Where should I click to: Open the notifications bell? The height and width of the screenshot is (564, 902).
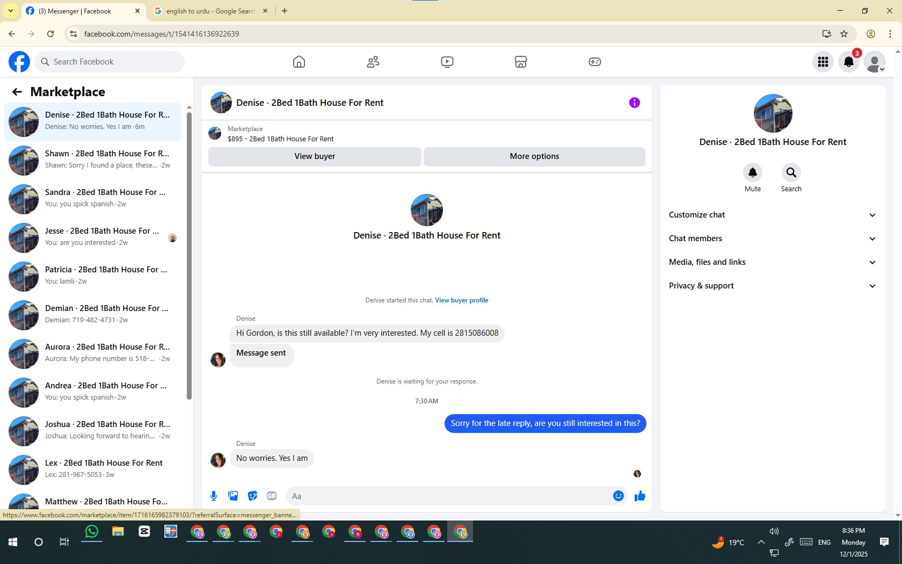click(849, 62)
